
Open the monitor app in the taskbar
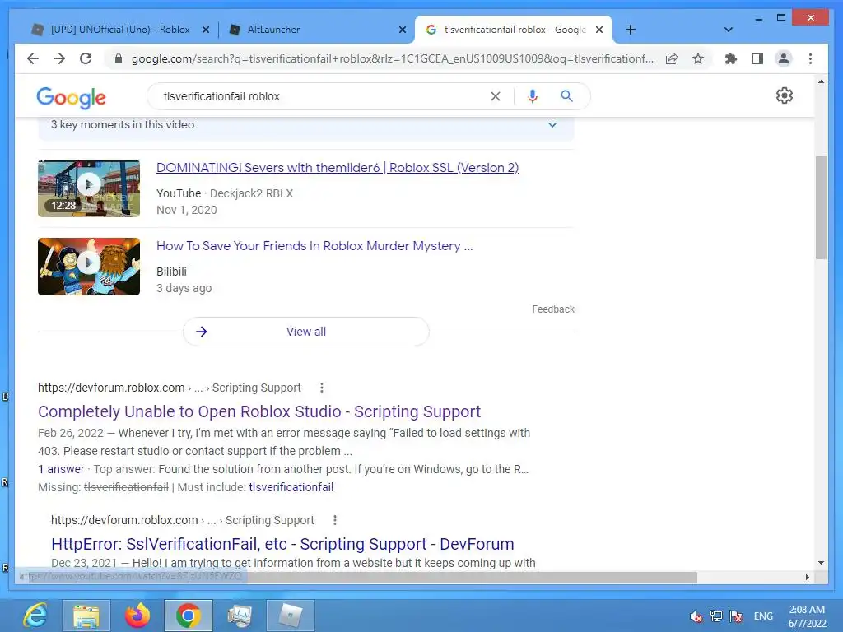click(240, 616)
